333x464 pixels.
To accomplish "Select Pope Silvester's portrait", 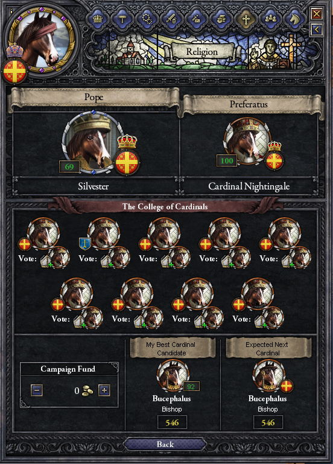I will coord(92,142).
